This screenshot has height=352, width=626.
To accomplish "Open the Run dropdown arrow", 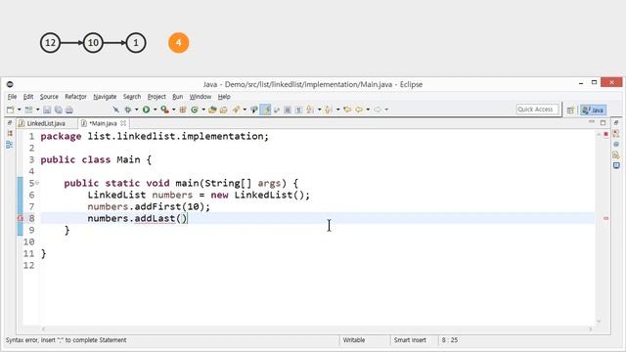I will (x=155, y=110).
